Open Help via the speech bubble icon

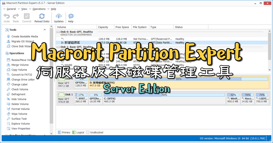pos(71,16)
